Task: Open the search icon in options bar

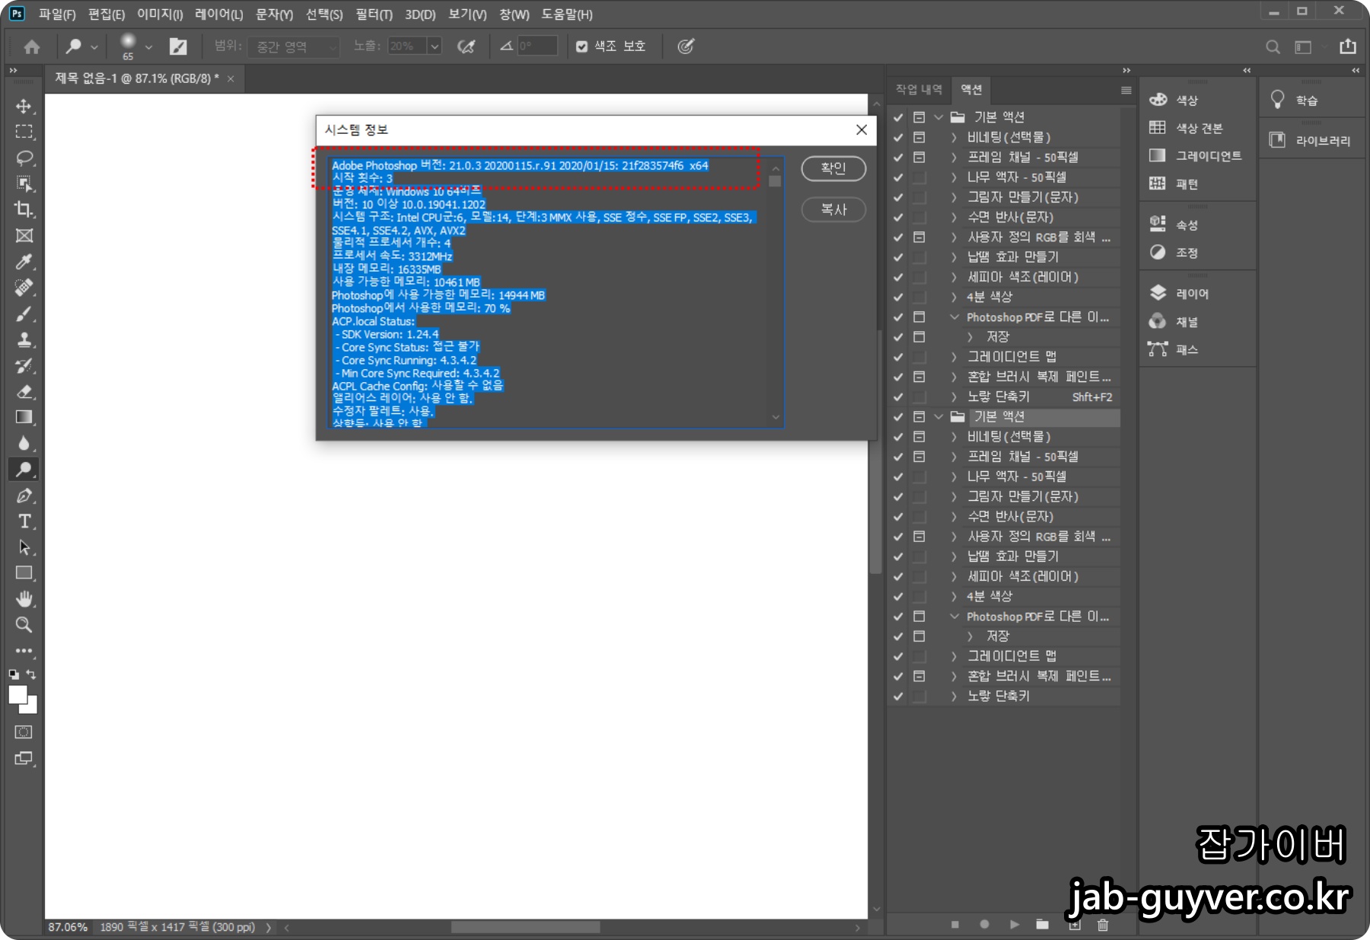Action: pyautogui.click(x=1273, y=46)
